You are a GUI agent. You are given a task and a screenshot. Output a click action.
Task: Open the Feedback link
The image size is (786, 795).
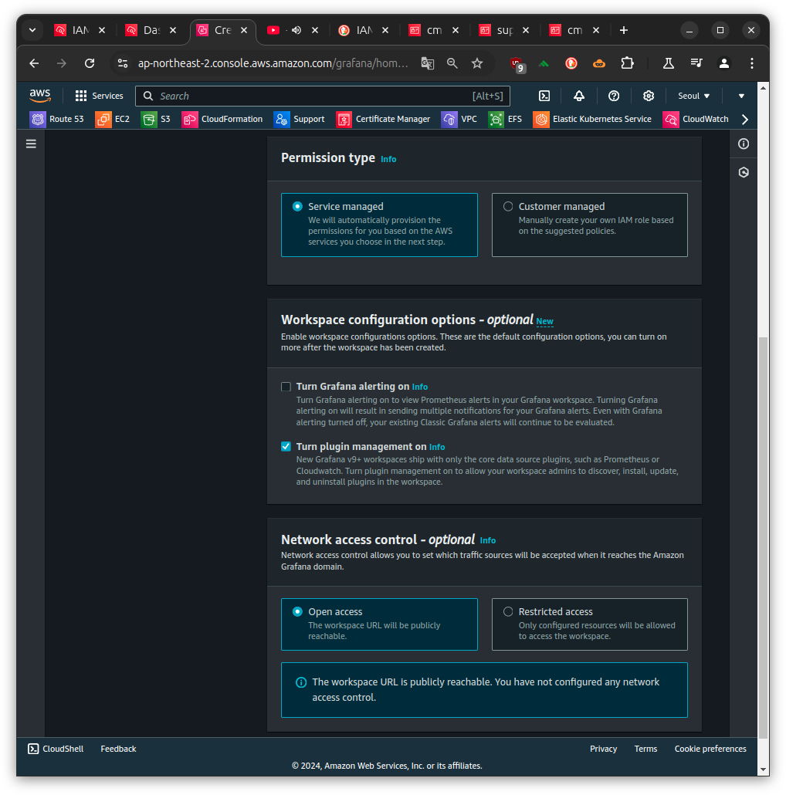click(x=118, y=749)
